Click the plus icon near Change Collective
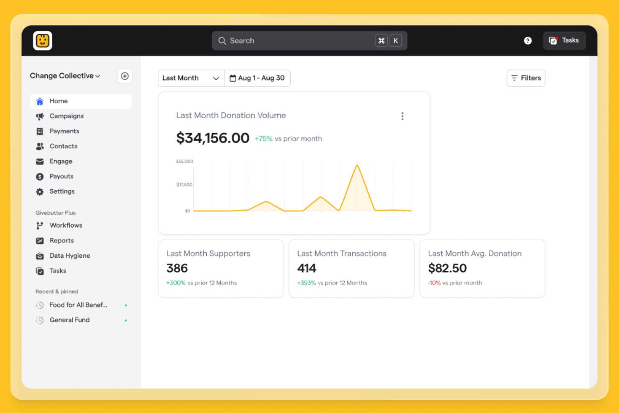 click(x=125, y=76)
